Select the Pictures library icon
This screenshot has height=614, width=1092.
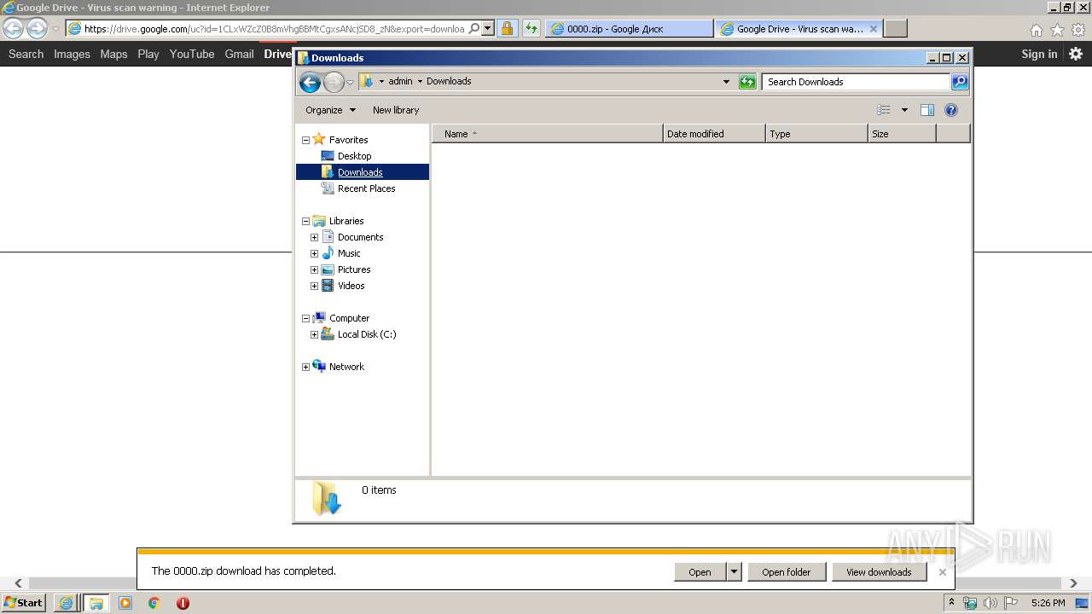pyautogui.click(x=328, y=269)
